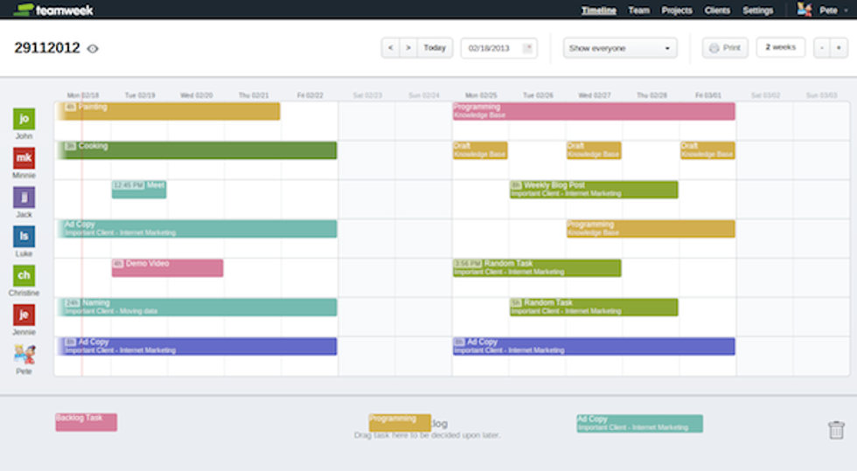Open Pete's avatar in the team list
The width and height of the screenshot is (857, 471).
(24, 355)
